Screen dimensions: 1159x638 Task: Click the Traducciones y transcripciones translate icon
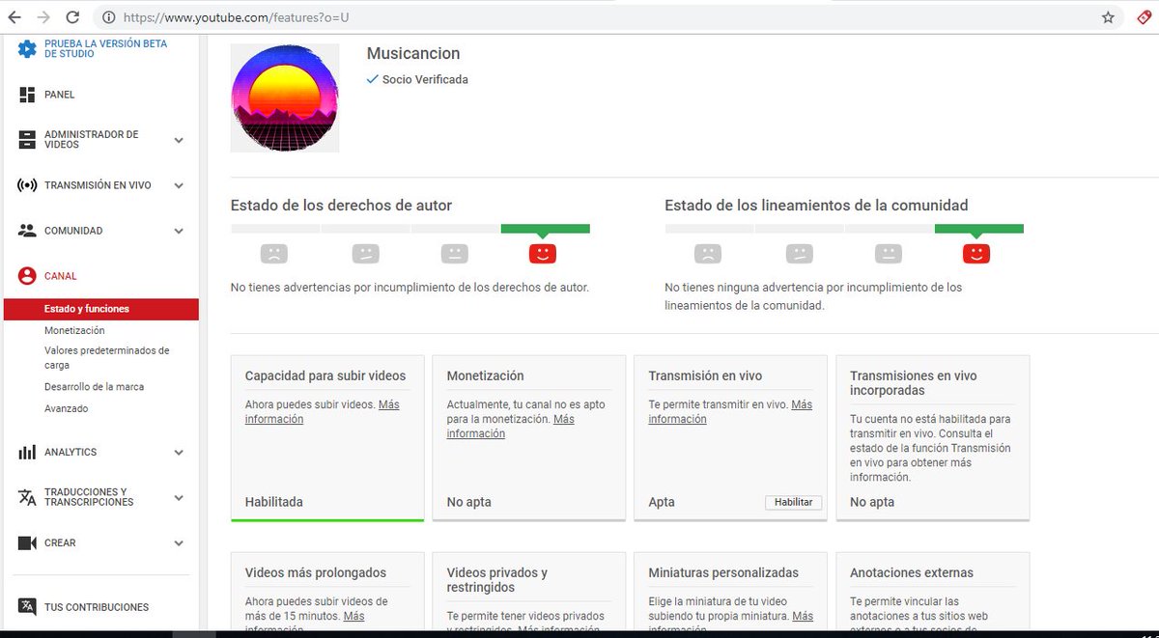(27, 497)
